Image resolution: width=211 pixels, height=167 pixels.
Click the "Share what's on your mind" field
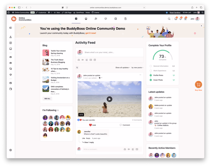pyautogui.click(x=110, y=52)
